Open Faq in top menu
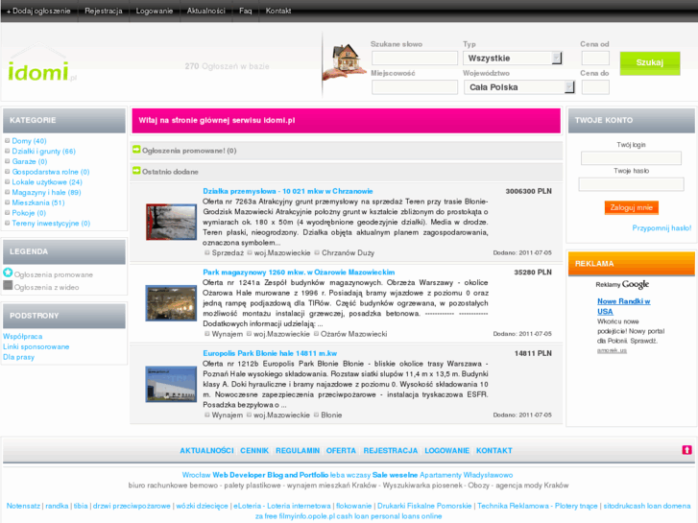The width and height of the screenshot is (698, 523). click(x=245, y=11)
